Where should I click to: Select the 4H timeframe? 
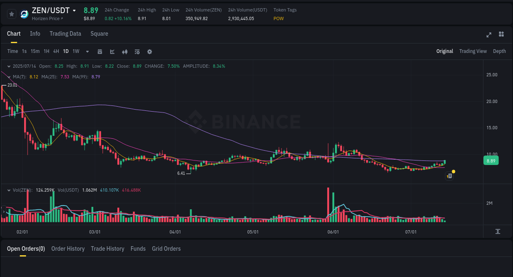click(56, 51)
